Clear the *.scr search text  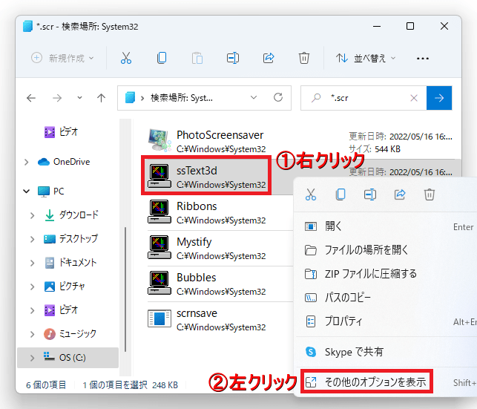414,98
